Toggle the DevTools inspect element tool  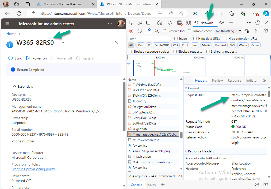click(131, 23)
